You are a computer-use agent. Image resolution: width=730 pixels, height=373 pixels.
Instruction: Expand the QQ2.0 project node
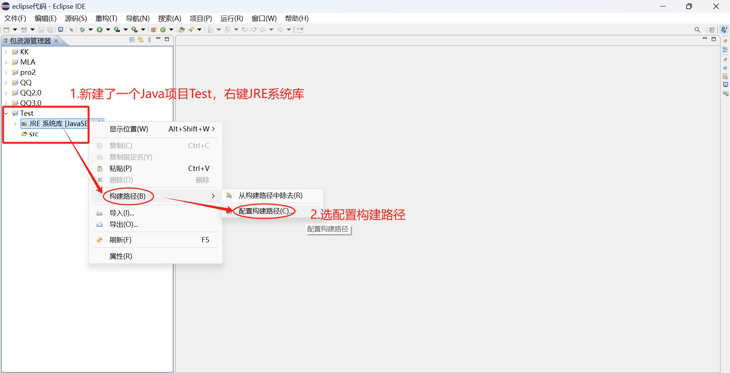point(6,93)
